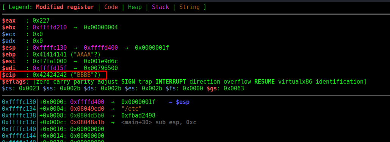Click the $edi address 0xffffd15f
This screenshot has width=390, height=142.
[50, 68]
